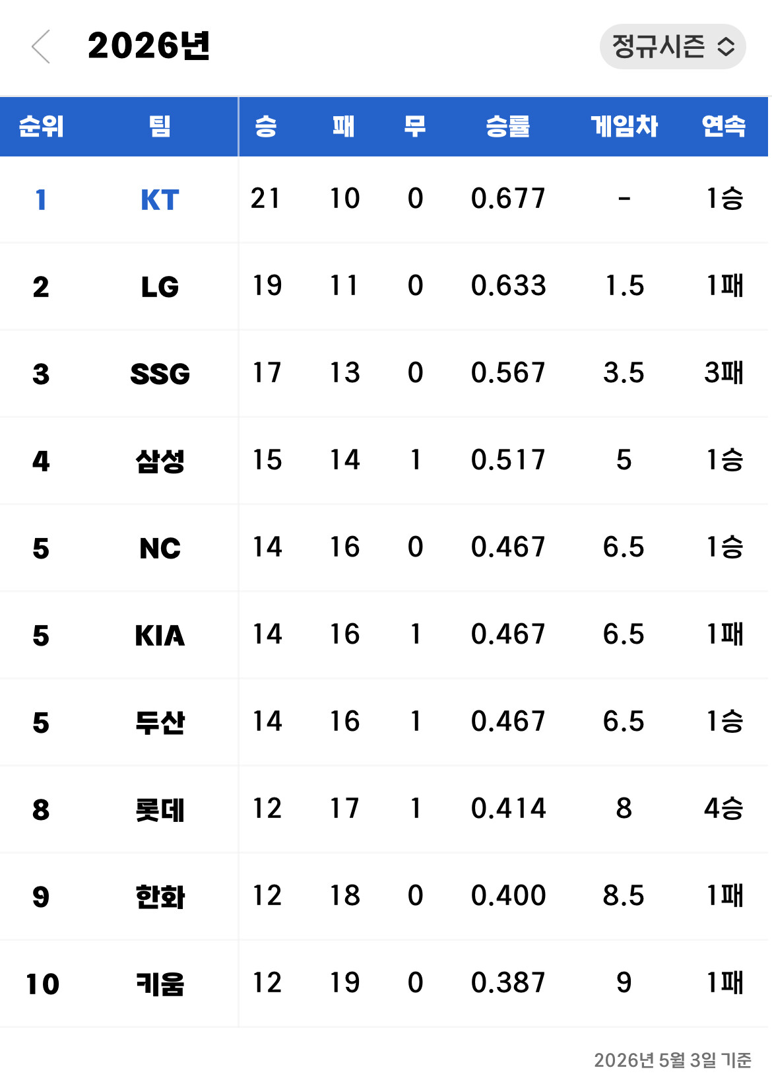Open the KT team link

tap(160, 199)
